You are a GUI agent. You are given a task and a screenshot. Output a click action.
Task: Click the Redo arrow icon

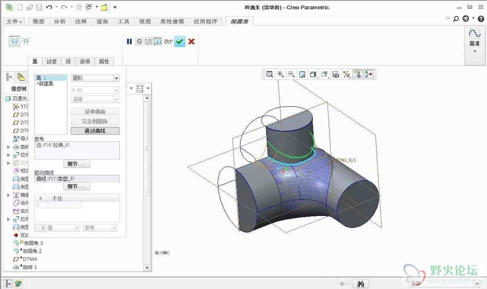tap(64, 7)
